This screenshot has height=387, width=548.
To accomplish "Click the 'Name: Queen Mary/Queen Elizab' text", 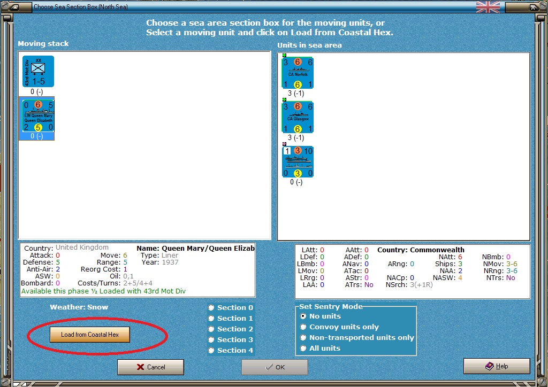I will point(195,249).
